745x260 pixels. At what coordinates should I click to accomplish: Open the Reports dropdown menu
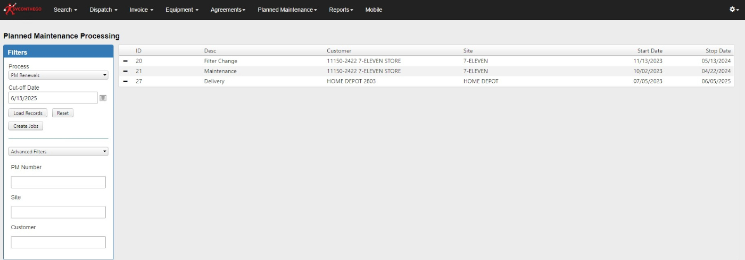(341, 10)
